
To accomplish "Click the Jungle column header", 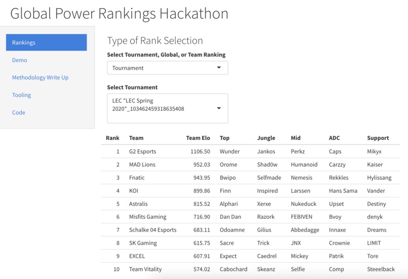I will [266, 138].
